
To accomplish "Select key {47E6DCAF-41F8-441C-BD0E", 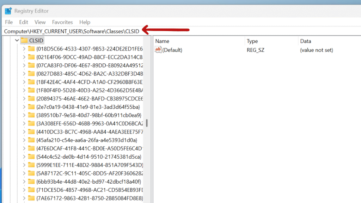I will click(90, 148).
